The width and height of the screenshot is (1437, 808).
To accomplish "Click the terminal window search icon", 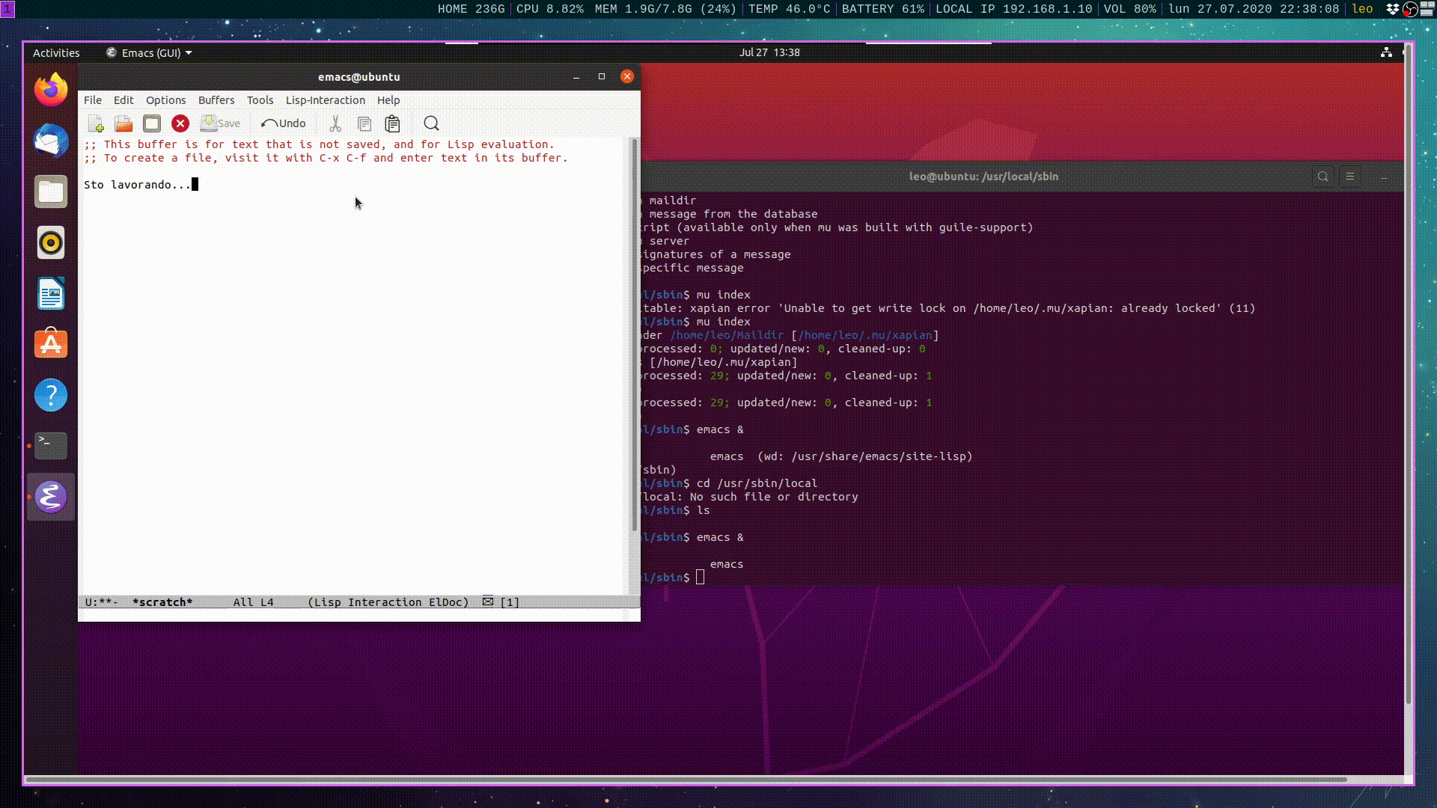I will point(1323,177).
